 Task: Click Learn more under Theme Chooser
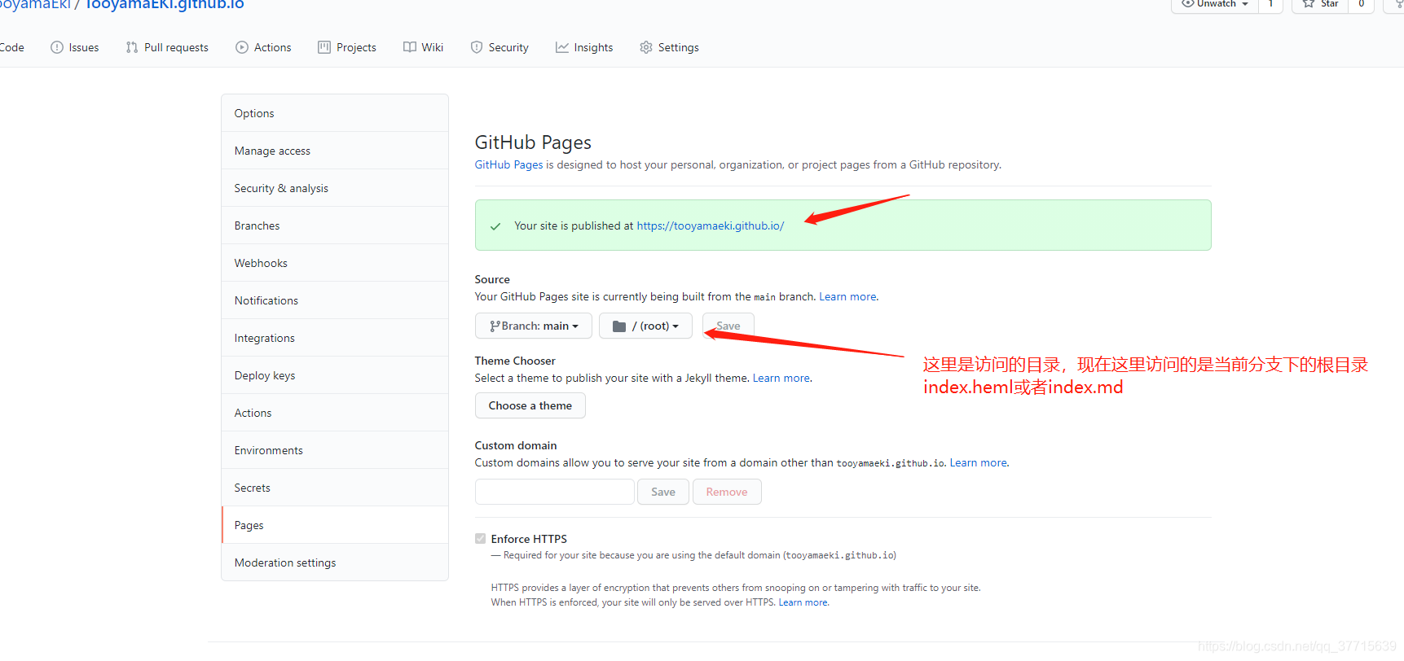point(781,378)
